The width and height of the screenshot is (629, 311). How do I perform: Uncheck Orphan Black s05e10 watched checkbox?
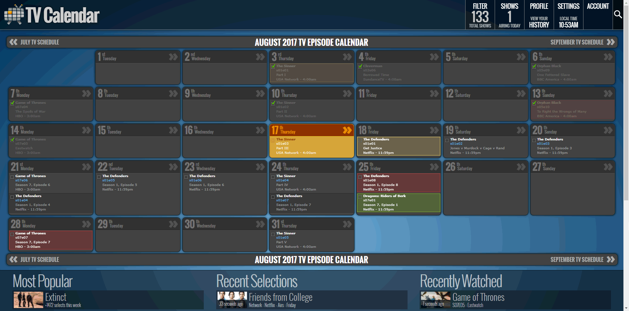[534, 103]
